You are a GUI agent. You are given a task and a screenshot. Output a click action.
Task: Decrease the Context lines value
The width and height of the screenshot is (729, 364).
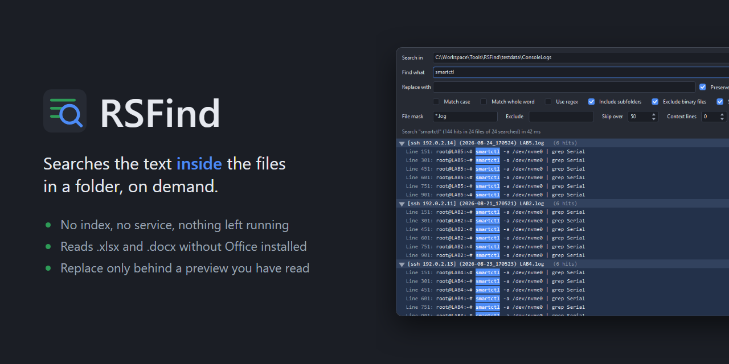(723, 119)
